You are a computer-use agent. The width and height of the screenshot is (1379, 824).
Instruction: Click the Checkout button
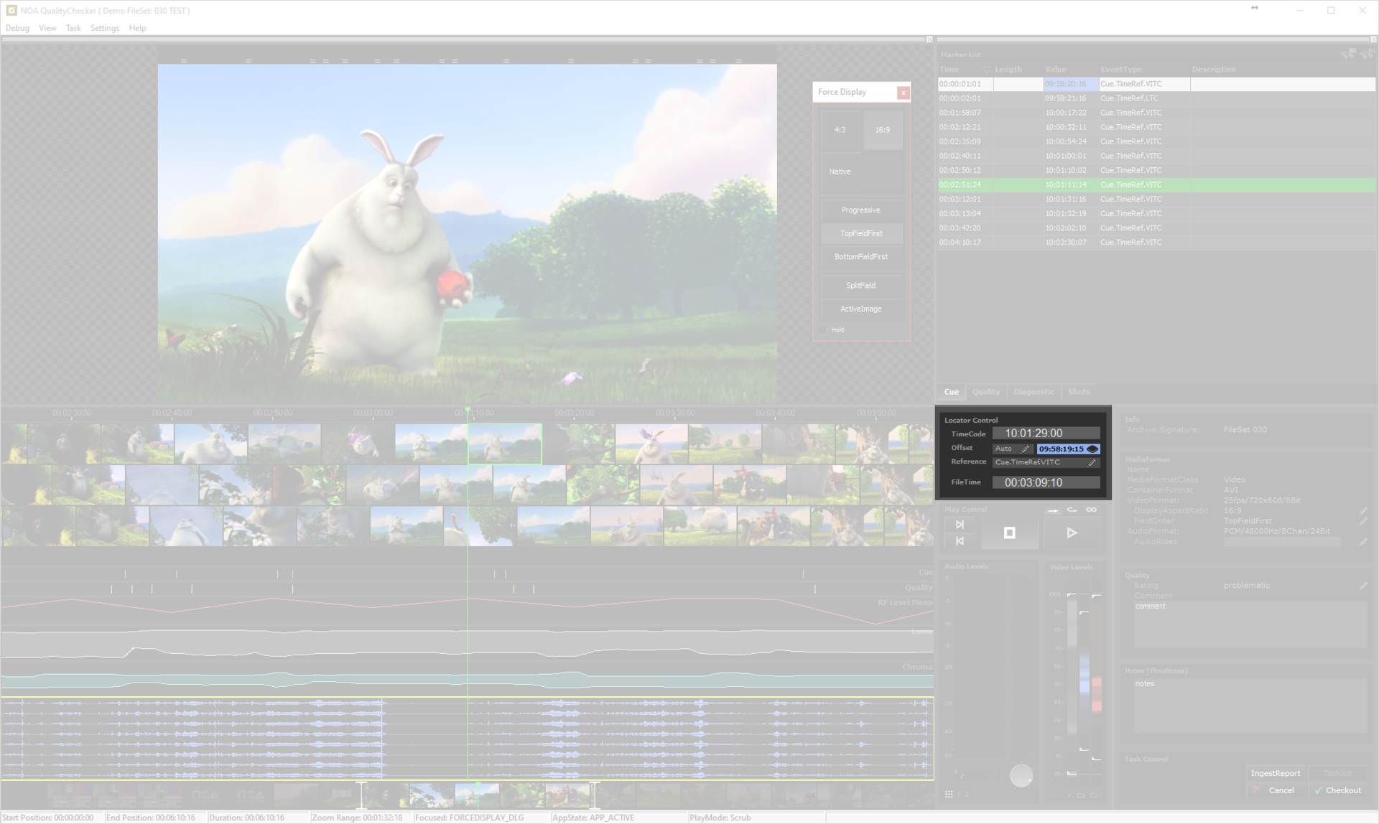pyautogui.click(x=1337, y=790)
